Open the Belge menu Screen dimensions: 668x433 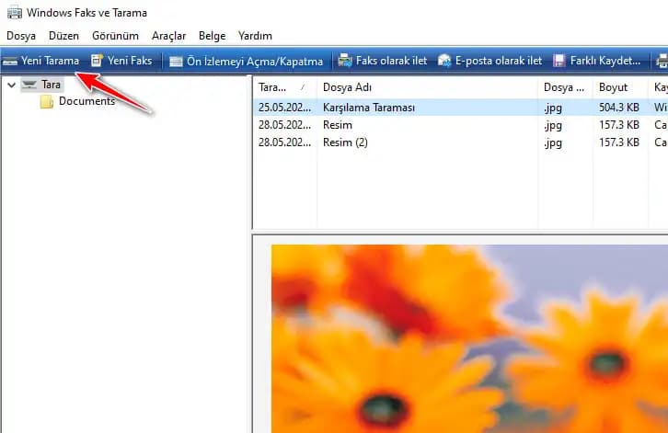pyautogui.click(x=212, y=36)
